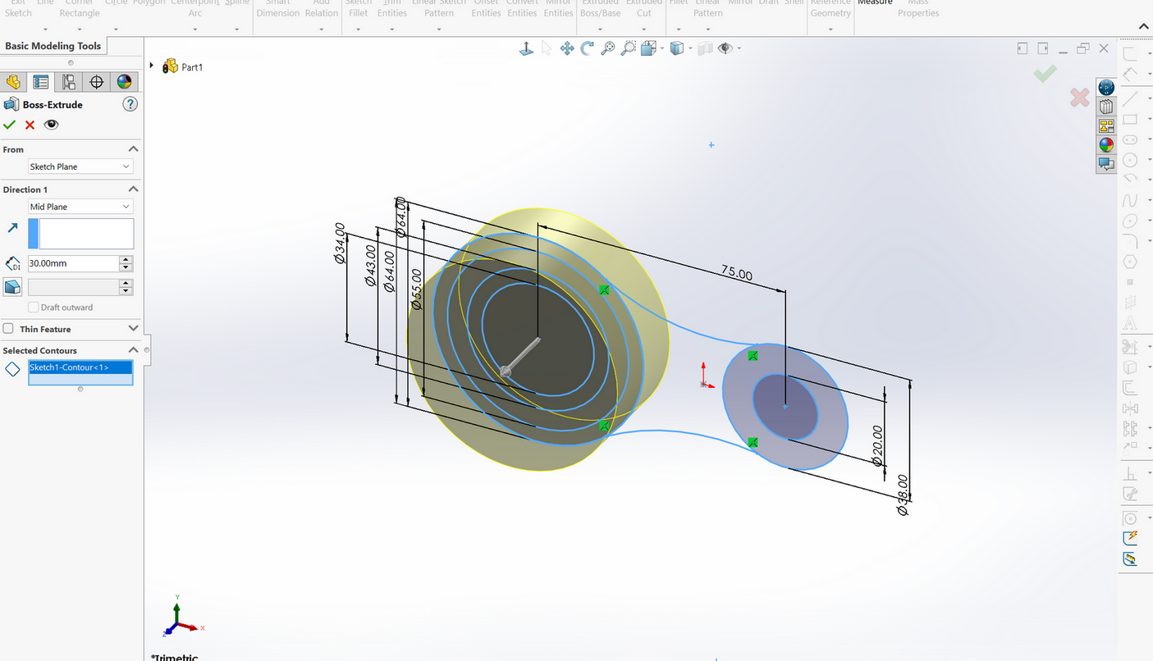The width and height of the screenshot is (1153, 661).
Task: Click the Ø20.00 sketch dimension
Action: (x=878, y=446)
